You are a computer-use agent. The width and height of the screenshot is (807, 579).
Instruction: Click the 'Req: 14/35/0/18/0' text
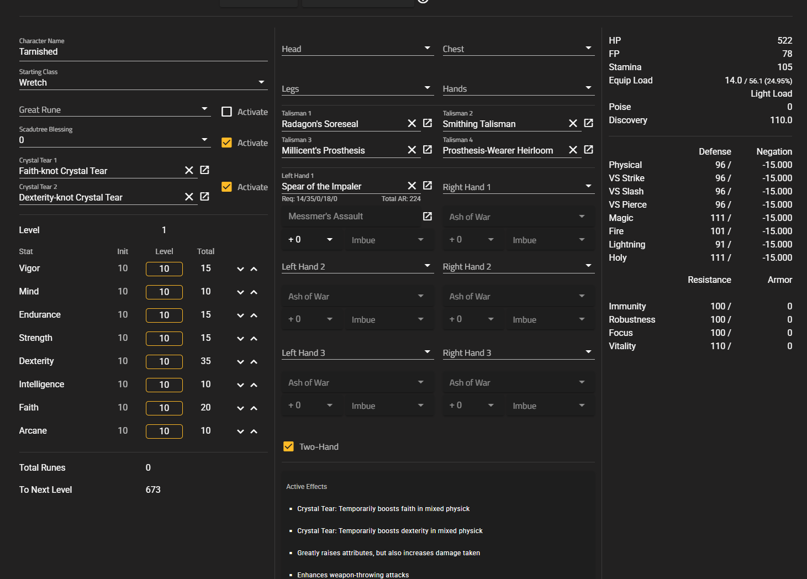pyautogui.click(x=309, y=199)
